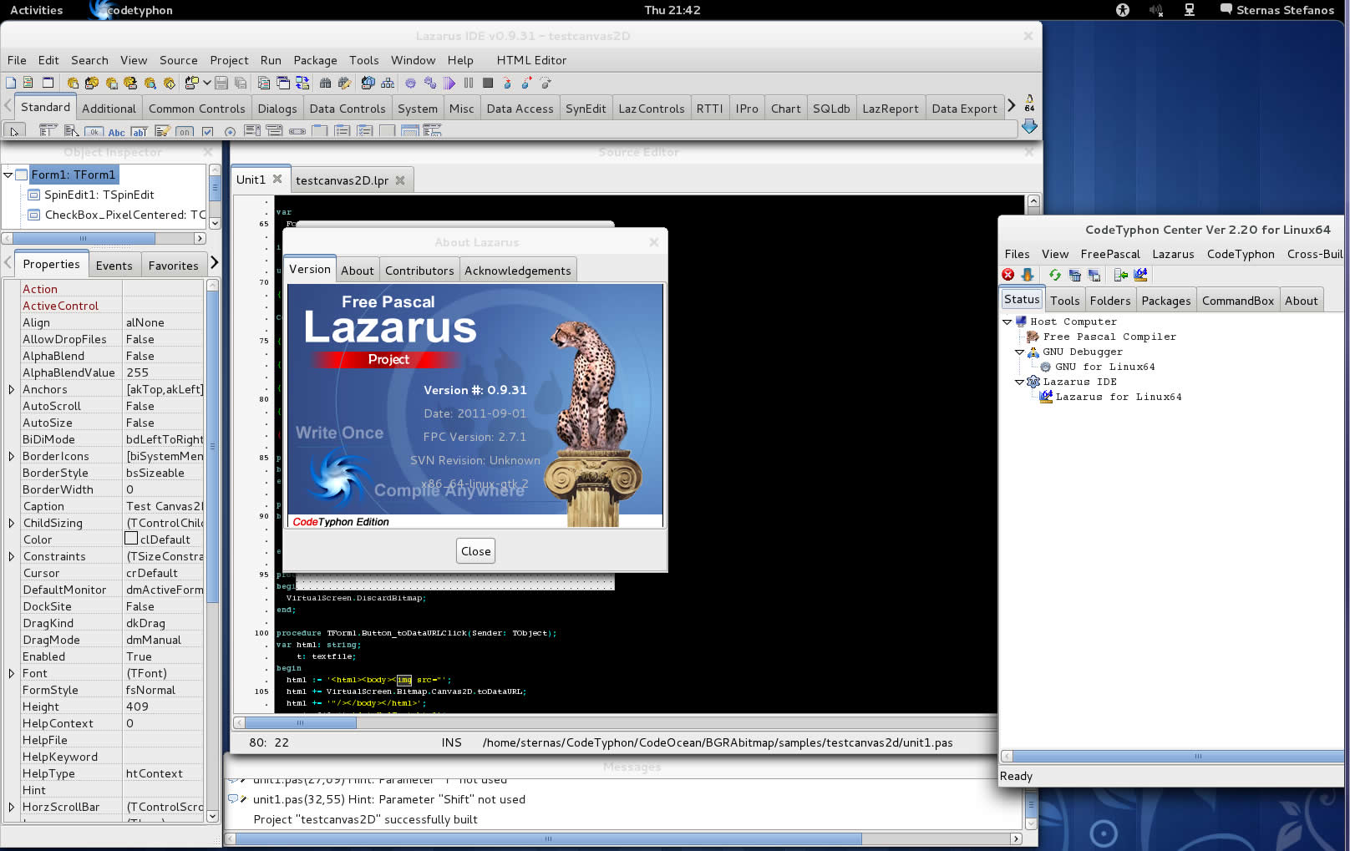Image resolution: width=1350 pixels, height=851 pixels.
Task: Collapse the Host Computer node
Action: pyautogui.click(x=1007, y=322)
